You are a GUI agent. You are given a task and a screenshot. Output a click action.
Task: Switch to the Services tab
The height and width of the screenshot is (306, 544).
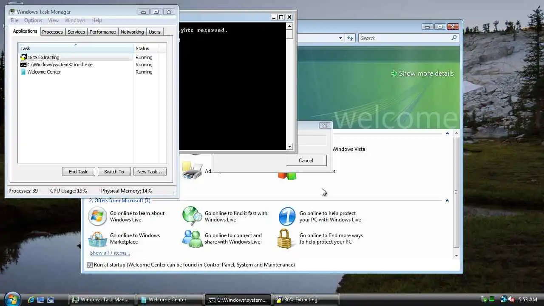click(76, 32)
